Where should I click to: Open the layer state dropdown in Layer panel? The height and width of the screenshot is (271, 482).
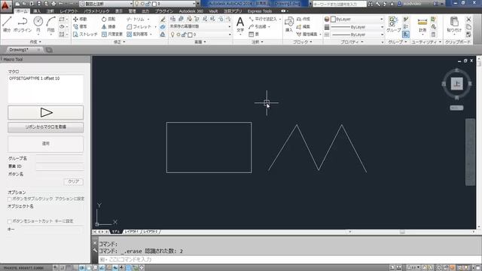coord(200,26)
